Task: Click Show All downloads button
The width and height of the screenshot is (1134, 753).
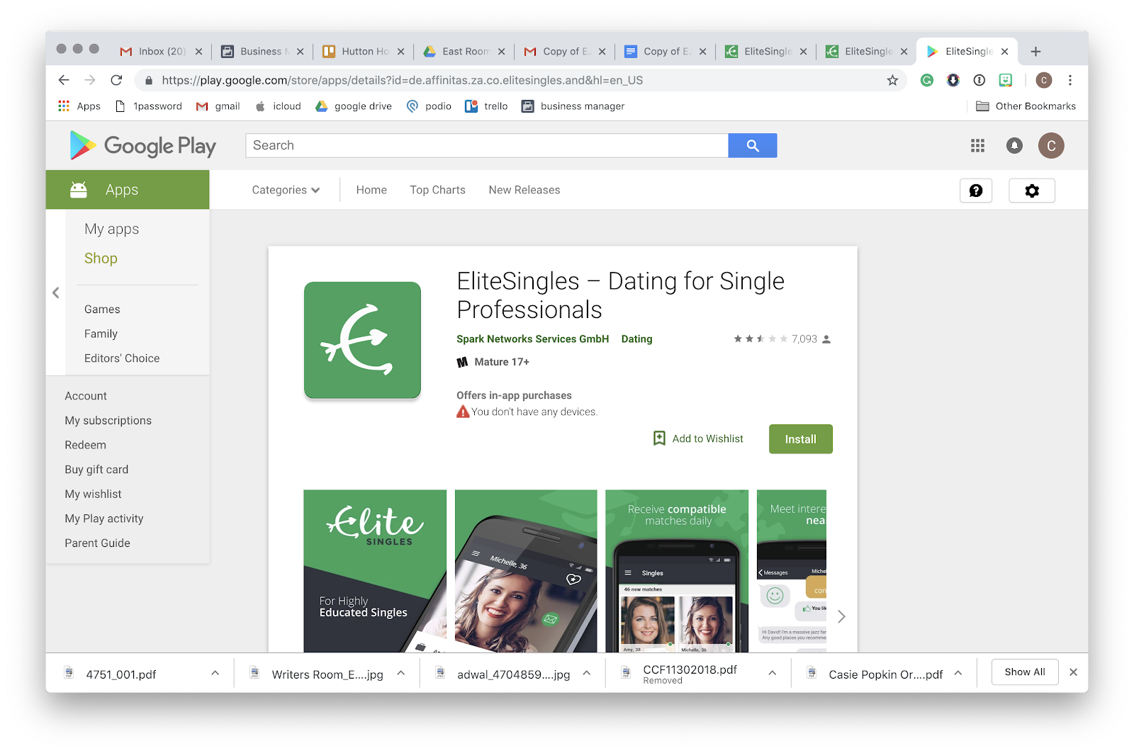Action: [1024, 672]
